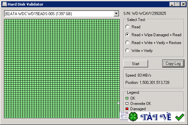Click the green OK legend swatch
This screenshot has height=125, width=188.
tap(127, 98)
